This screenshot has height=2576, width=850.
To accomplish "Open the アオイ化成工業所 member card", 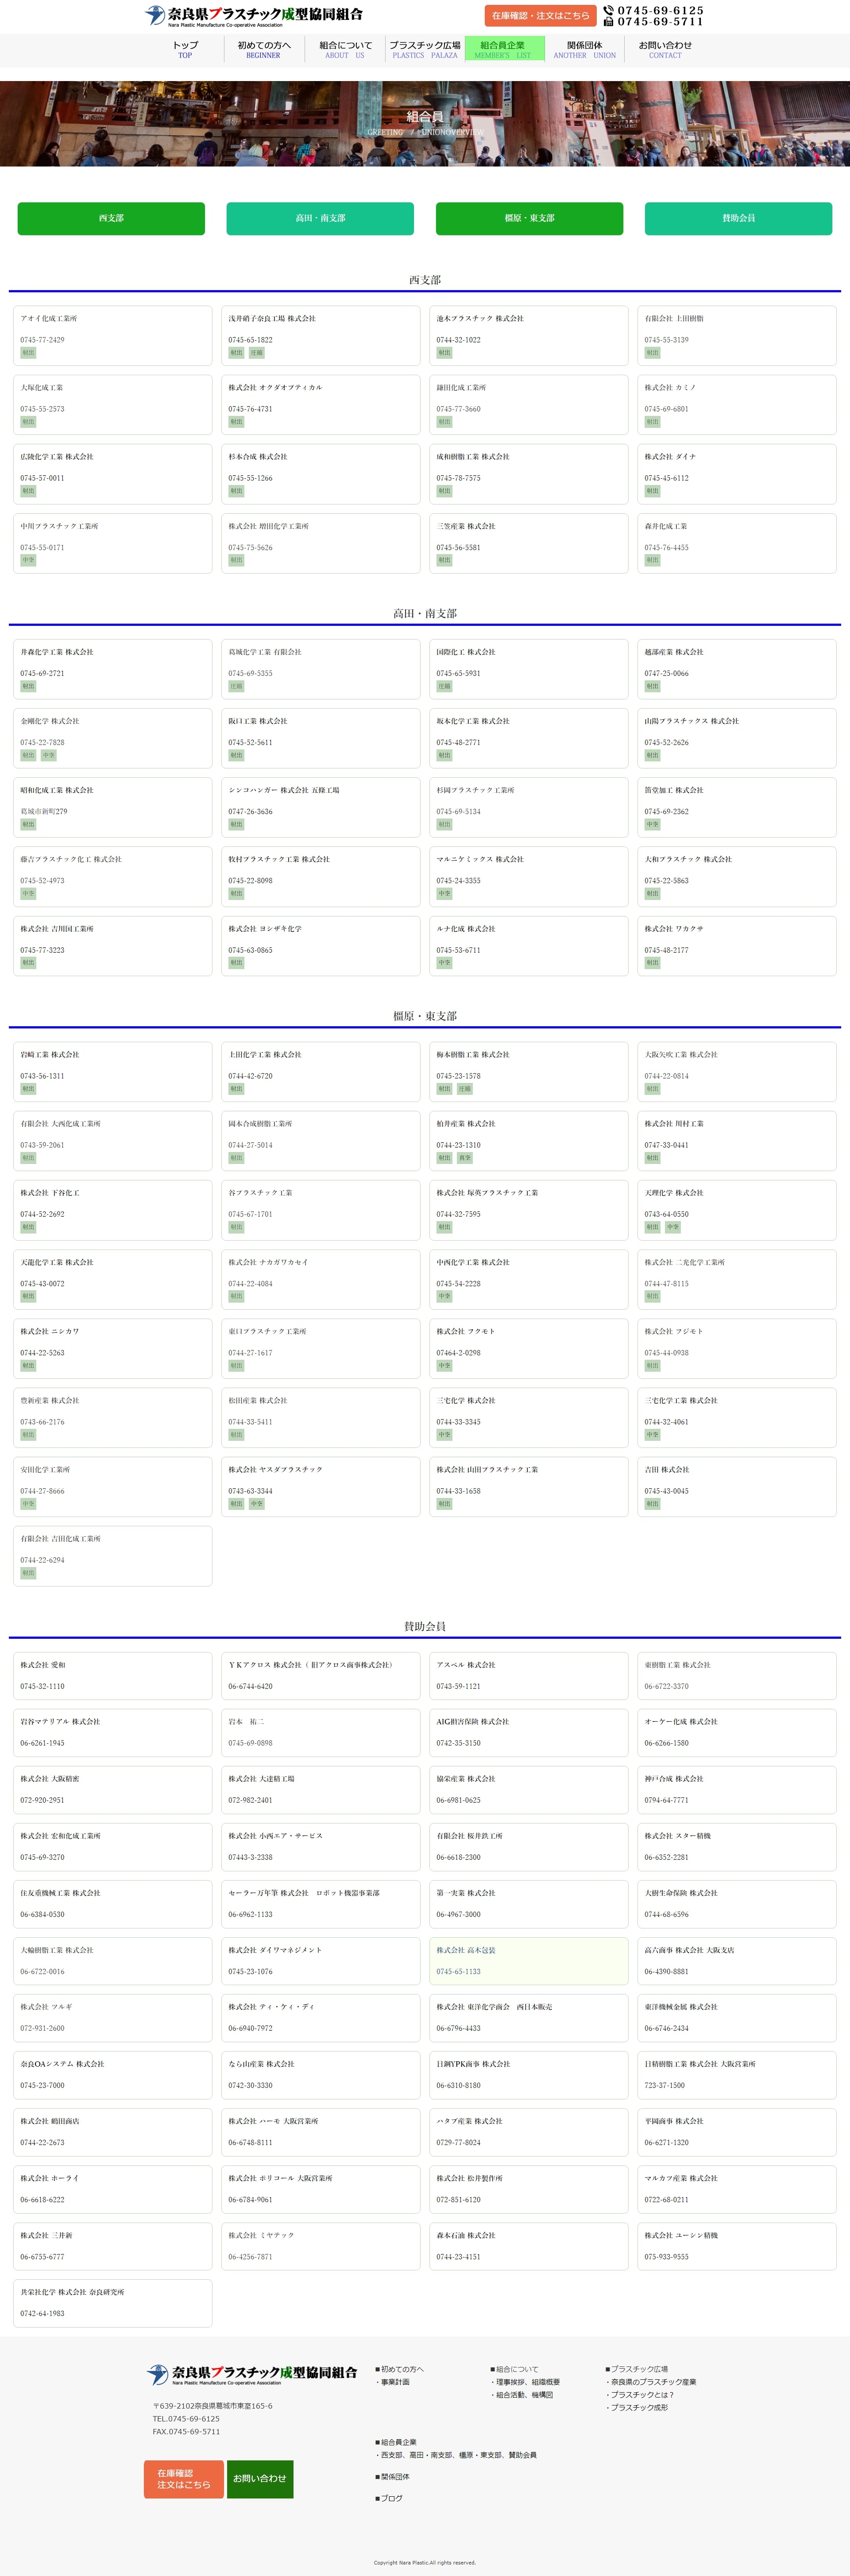I will tap(113, 336).
